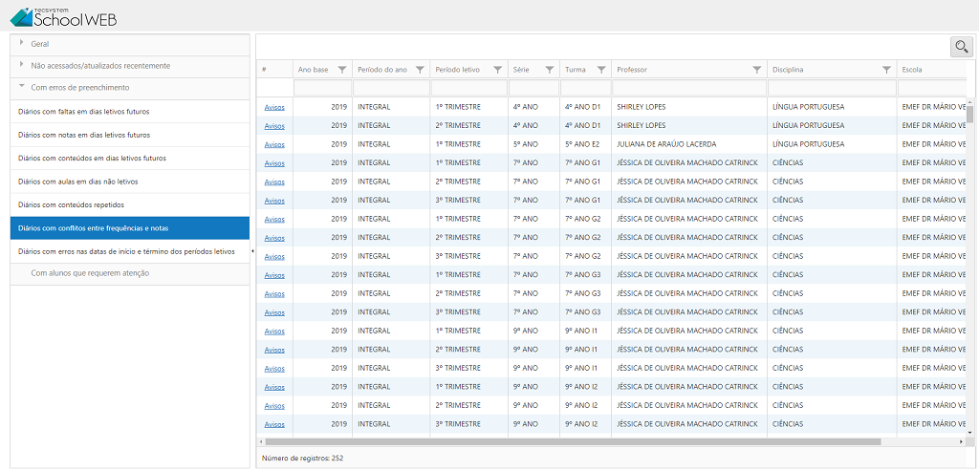Click the TecSystem School WEB logo
The width and height of the screenshot is (979, 471).
[x=64, y=15]
